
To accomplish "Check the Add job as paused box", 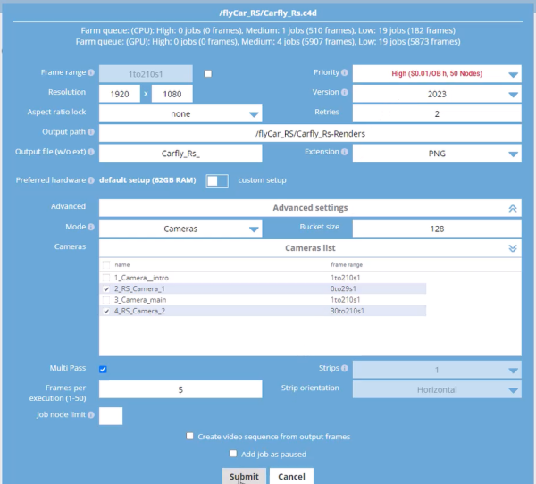I will click(209, 455).
